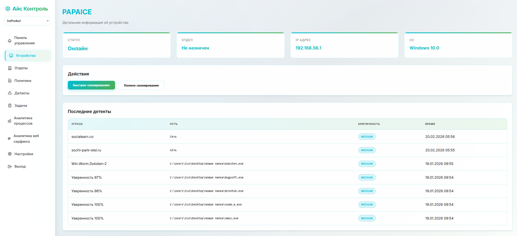Click the Время column header
The image size is (517, 236).
coord(430,124)
